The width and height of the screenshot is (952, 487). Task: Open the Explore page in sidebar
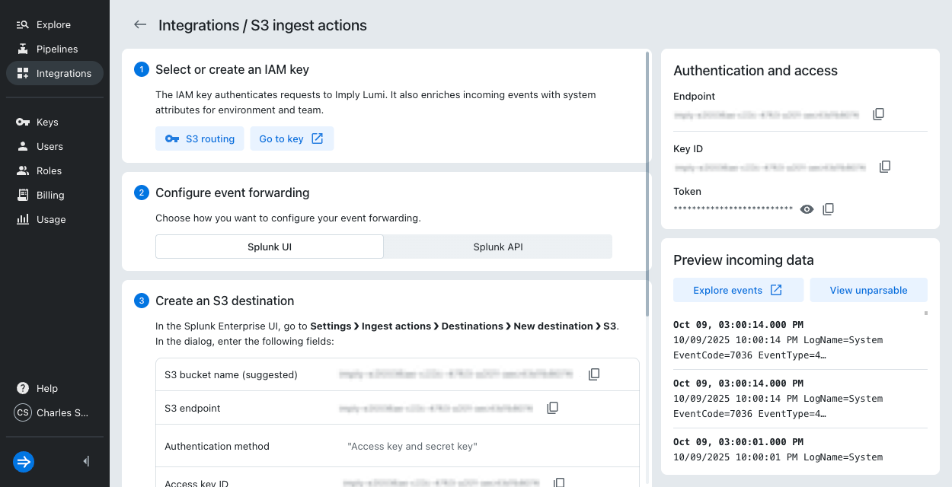click(x=53, y=25)
